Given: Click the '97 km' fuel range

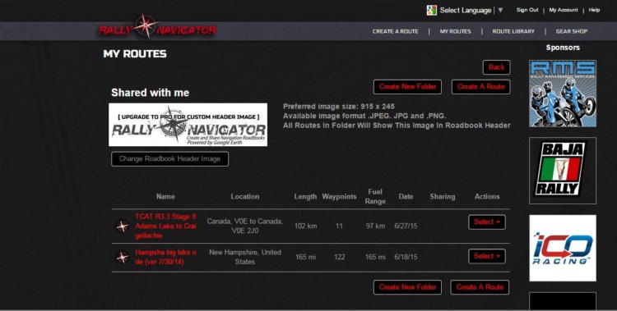Looking at the screenshot, I should pyautogui.click(x=375, y=226).
